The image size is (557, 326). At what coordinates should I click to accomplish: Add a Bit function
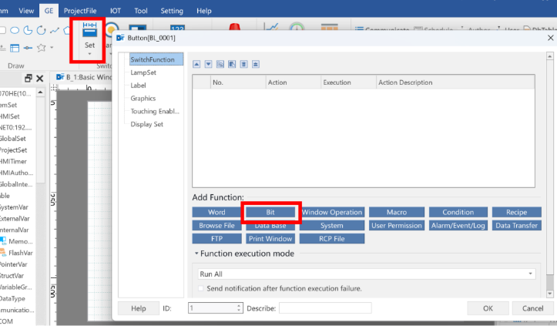[x=270, y=212]
